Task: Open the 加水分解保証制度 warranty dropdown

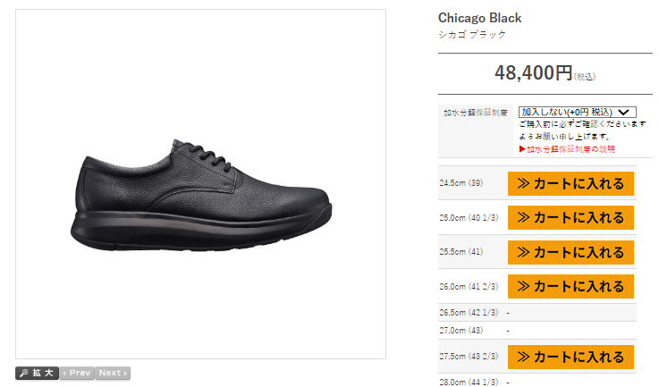Action: click(577, 113)
